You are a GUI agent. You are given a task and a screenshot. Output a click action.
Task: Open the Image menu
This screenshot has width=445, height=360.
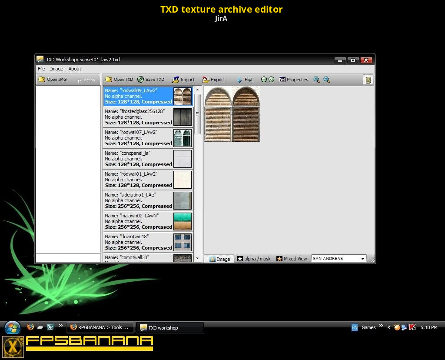click(56, 69)
